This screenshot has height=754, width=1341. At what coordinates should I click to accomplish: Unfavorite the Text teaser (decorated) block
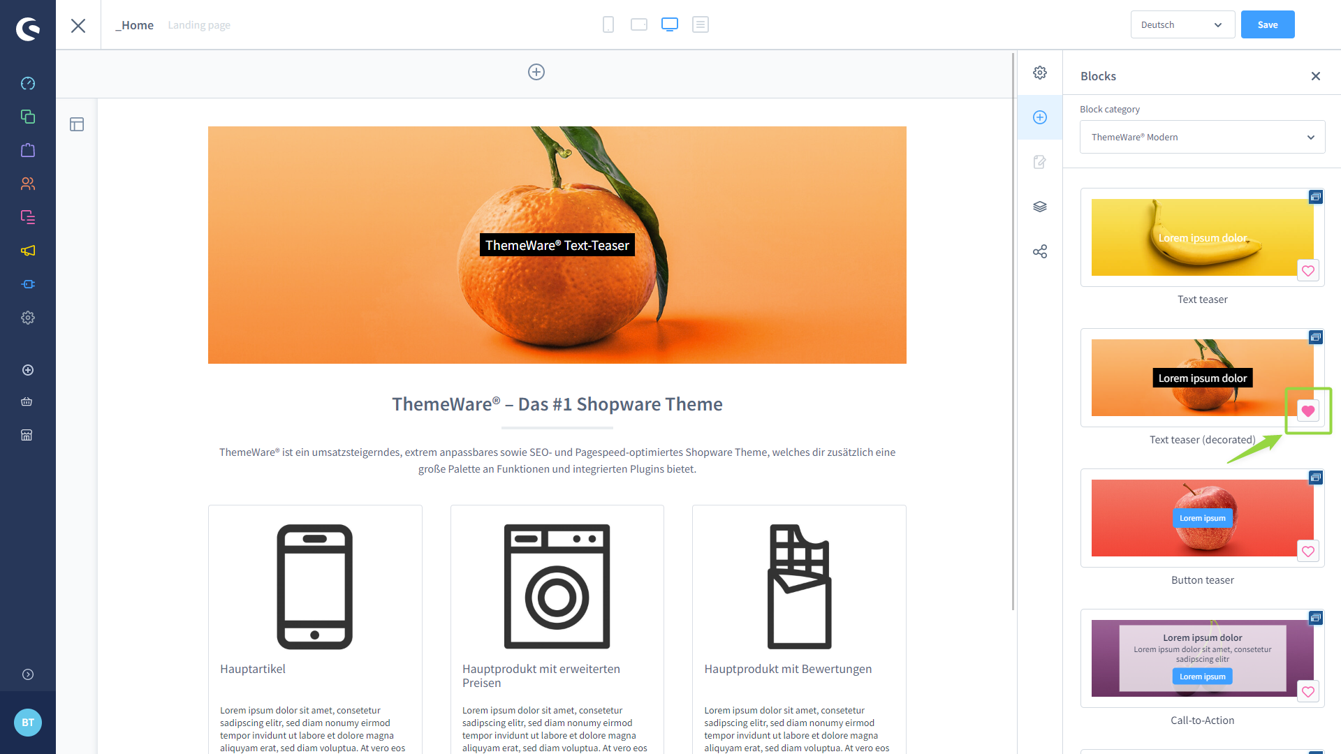click(1308, 411)
